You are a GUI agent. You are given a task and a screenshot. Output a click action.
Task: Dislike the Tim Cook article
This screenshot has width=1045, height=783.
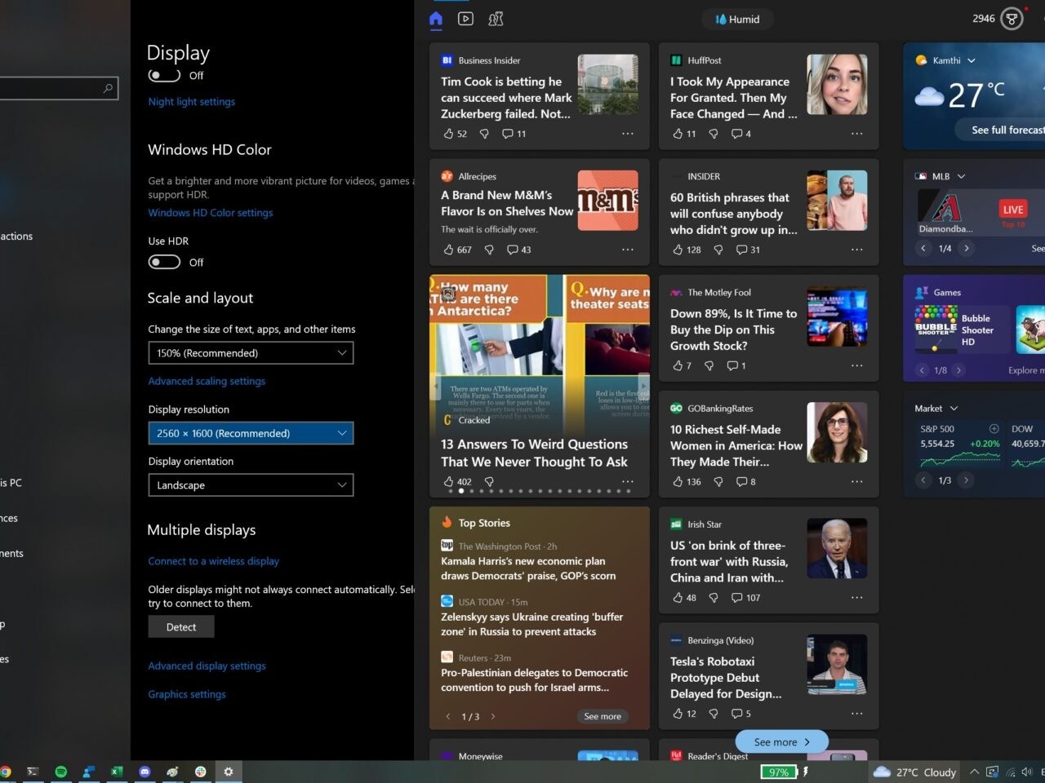[x=484, y=134]
